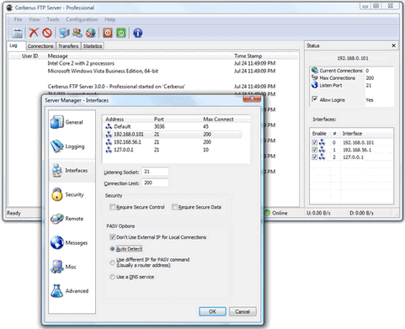Click the log entry about Windows Vista Business Edition

pyautogui.click(x=103, y=71)
